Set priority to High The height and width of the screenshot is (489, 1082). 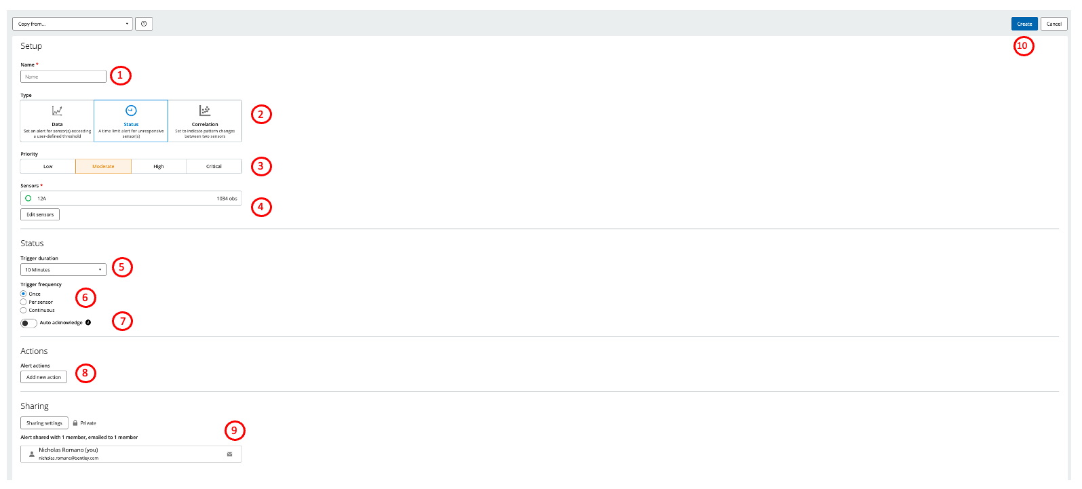pyautogui.click(x=159, y=166)
